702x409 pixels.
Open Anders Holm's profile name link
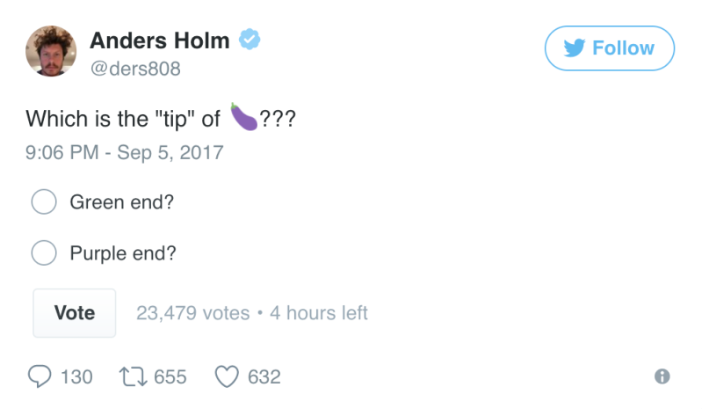point(160,40)
